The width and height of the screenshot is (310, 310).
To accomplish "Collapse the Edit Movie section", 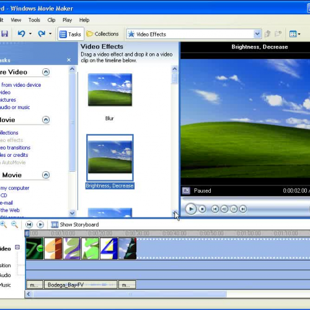I will click(46, 120).
